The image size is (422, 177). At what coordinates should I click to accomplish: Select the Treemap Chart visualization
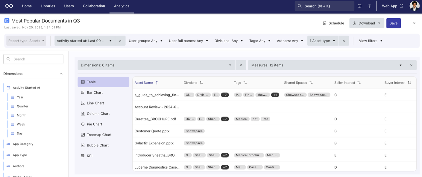point(99,135)
